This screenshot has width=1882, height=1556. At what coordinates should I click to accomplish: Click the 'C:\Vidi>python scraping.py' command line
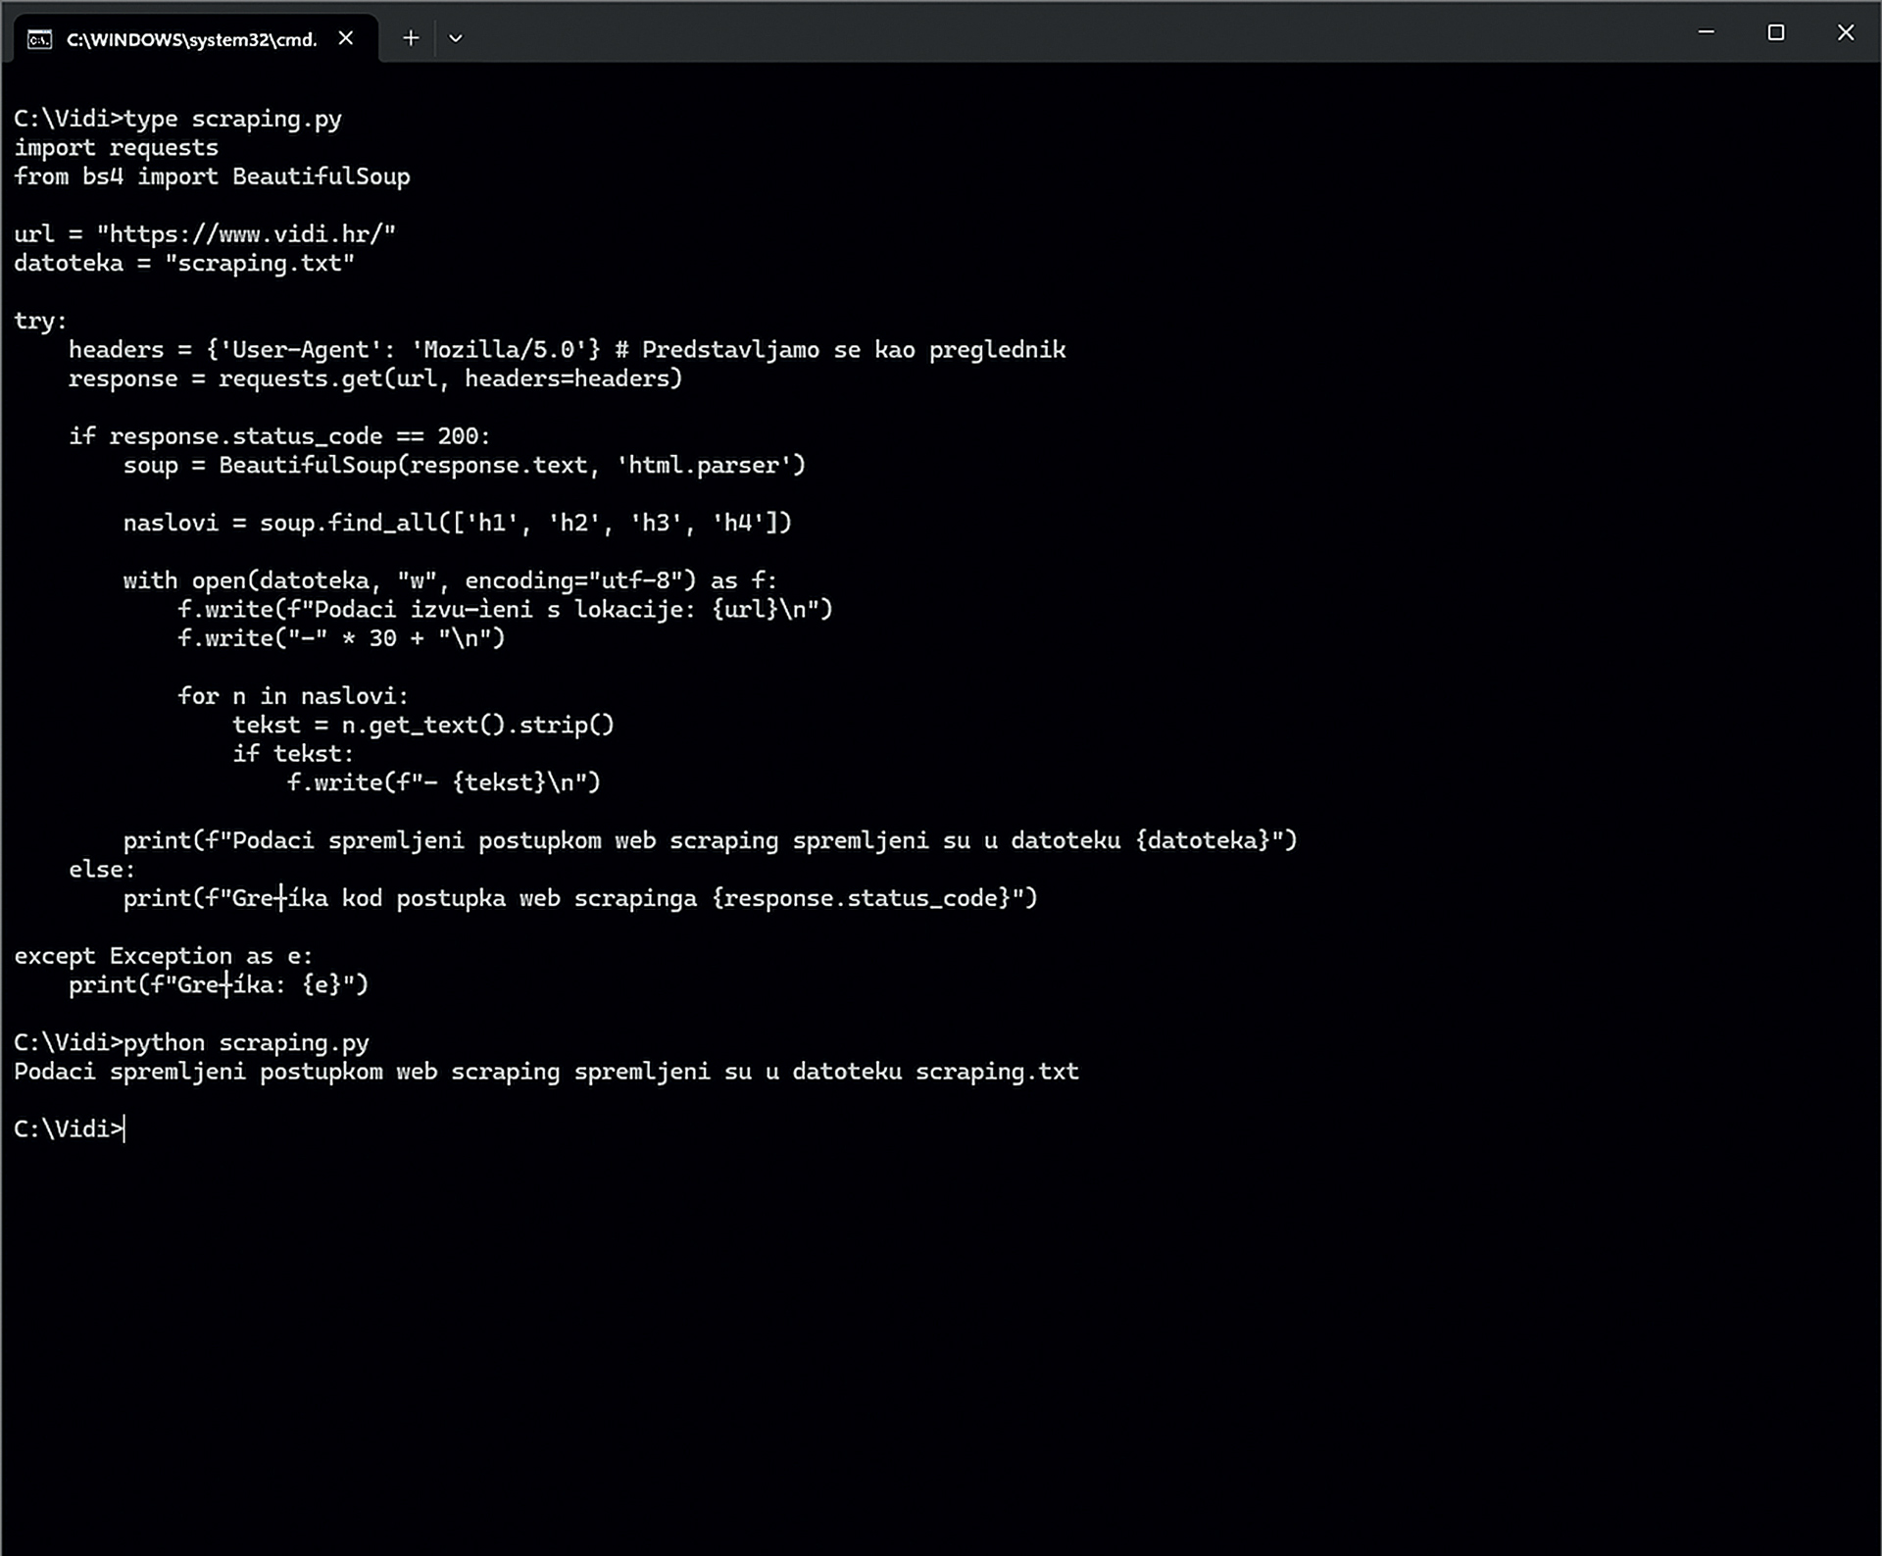(x=192, y=1042)
